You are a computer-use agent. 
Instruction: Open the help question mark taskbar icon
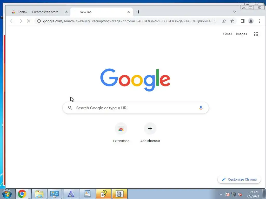tap(104, 194)
